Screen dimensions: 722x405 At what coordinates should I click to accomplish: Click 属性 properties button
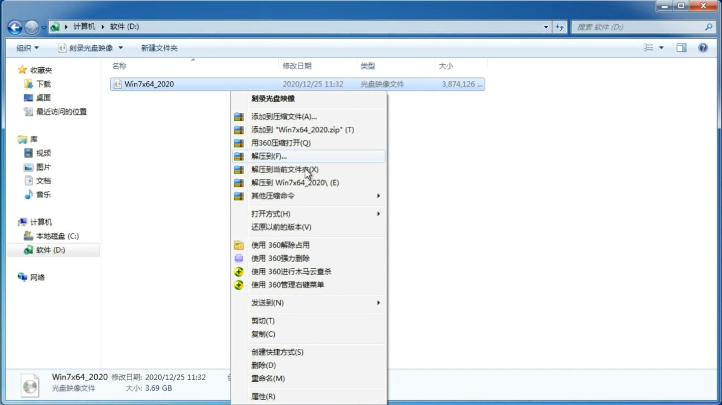(263, 396)
